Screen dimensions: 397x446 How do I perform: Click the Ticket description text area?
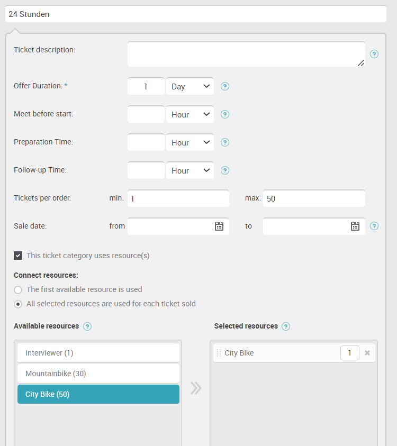coord(246,54)
